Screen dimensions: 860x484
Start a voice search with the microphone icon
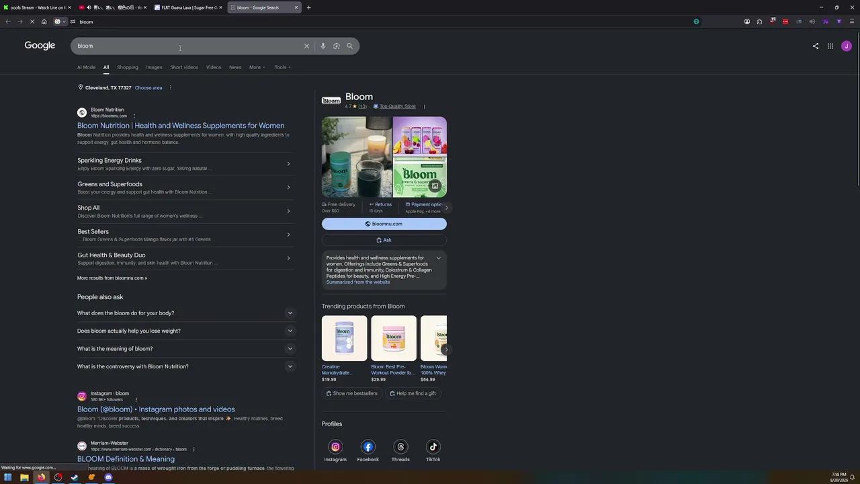pos(323,46)
